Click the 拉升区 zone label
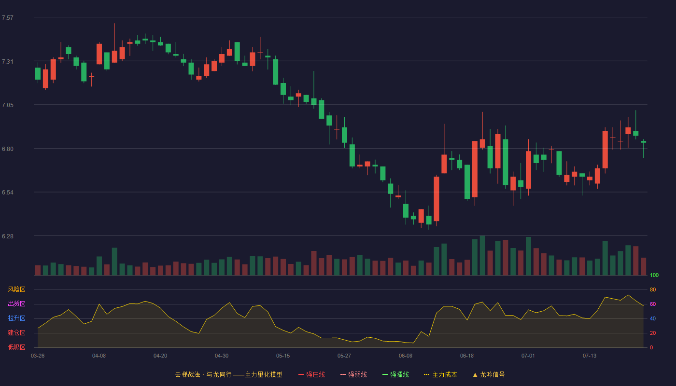This screenshot has width=676, height=386. coord(16,318)
